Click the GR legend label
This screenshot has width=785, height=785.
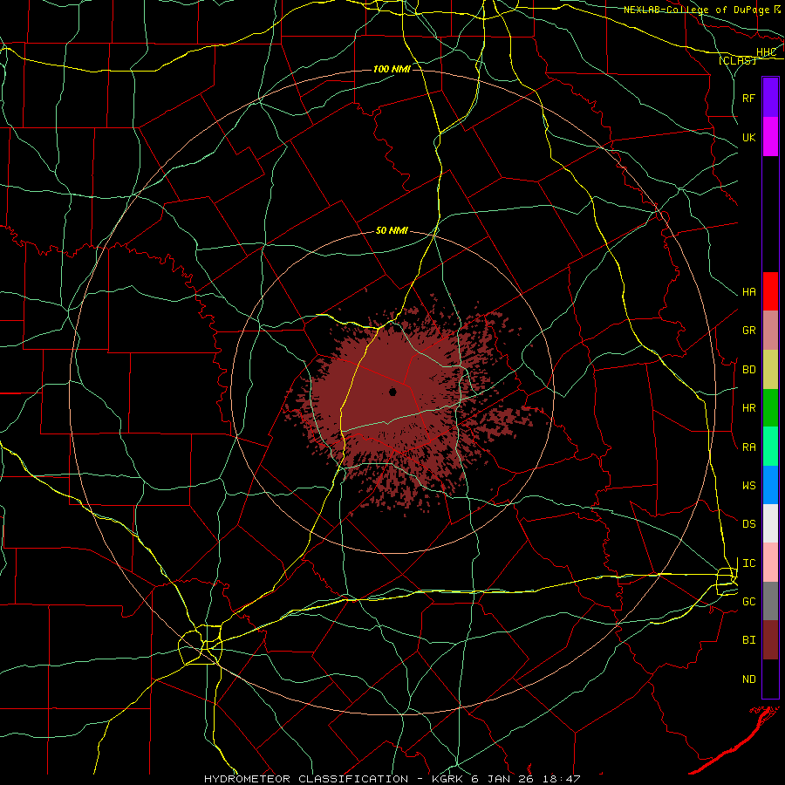tap(748, 331)
